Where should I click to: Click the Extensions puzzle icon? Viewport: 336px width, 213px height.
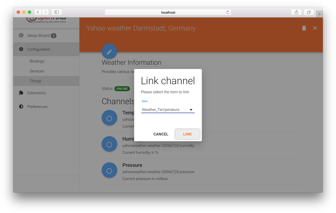pyautogui.click(x=21, y=93)
